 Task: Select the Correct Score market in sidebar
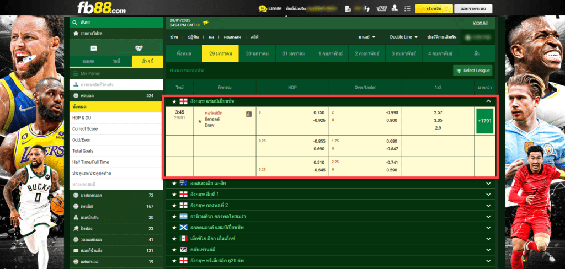click(x=116, y=129)
